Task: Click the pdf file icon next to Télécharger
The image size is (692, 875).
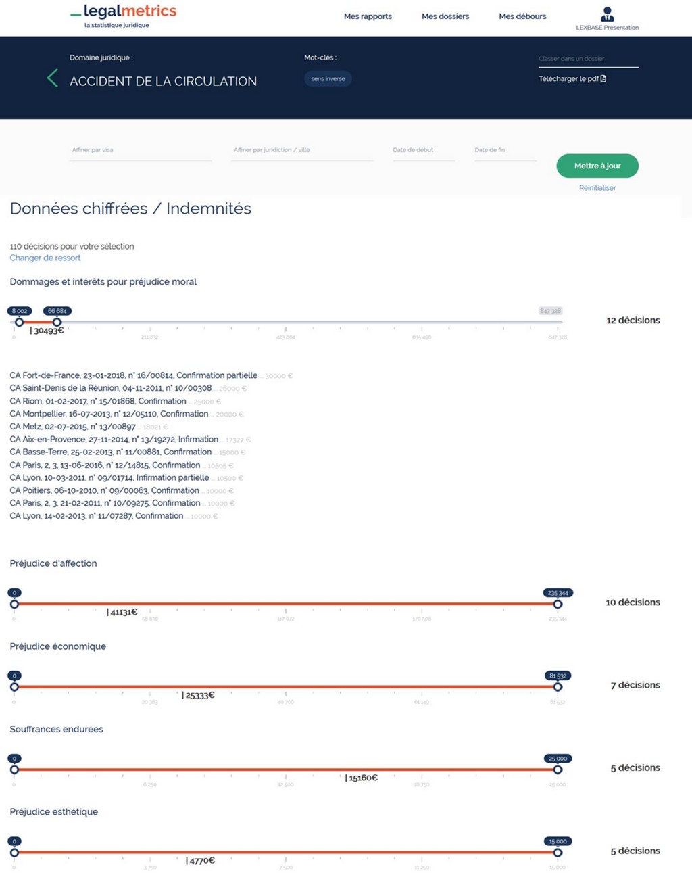Action: click(603, 79)
